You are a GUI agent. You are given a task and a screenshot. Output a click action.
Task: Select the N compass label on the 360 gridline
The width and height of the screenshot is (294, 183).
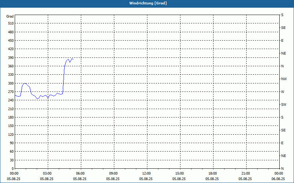pos(282,66)
